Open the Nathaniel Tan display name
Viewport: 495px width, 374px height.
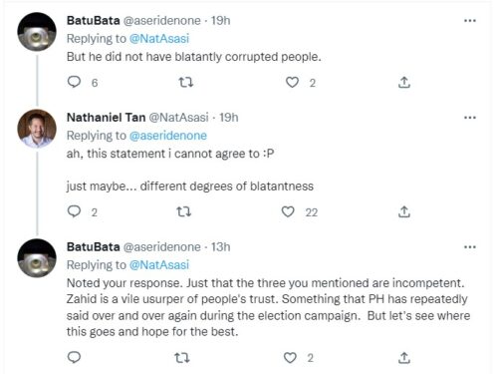coord(106,118)
